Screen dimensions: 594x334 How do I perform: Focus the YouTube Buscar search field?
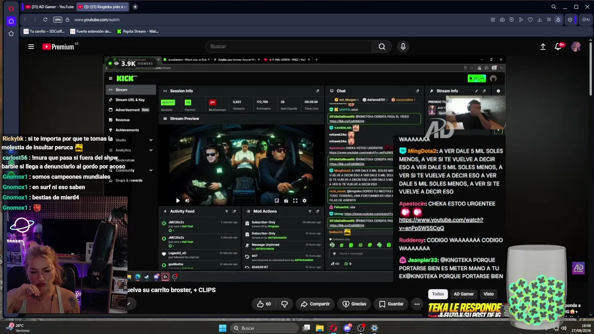(x=289, y=46)
